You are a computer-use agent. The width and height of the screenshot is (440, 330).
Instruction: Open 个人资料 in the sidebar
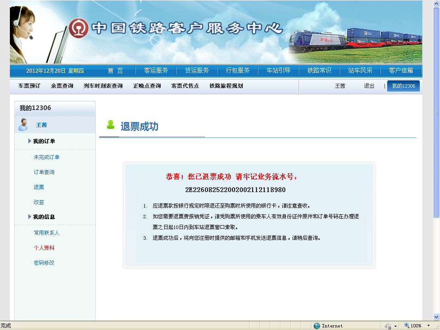tap(44, 248)
